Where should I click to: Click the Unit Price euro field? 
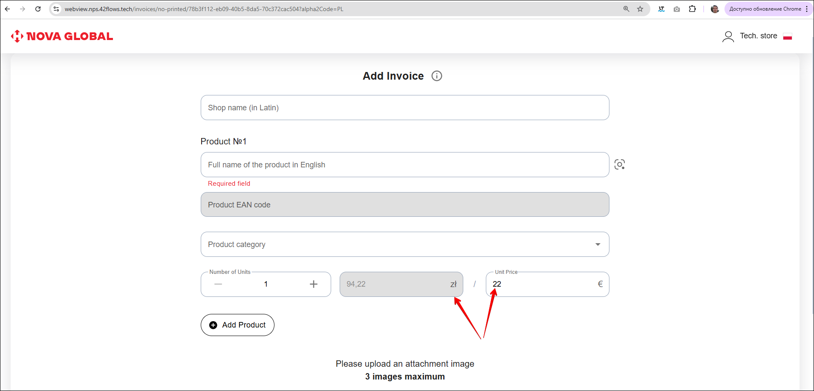click(x=542, y=284)
